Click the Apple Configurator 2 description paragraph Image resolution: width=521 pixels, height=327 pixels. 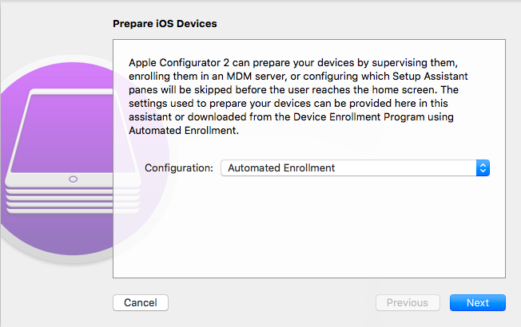tap(298, 97)
